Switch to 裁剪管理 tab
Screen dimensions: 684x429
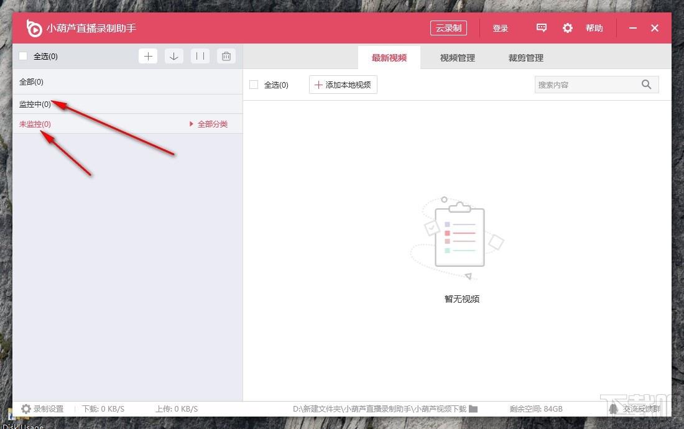[x=525, y=58]
